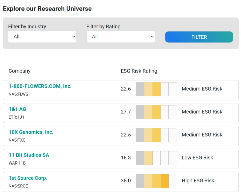Viewport: 241px width, 194px height.
Task: Click the NAS:TXG ticker text
Action: 17,140
